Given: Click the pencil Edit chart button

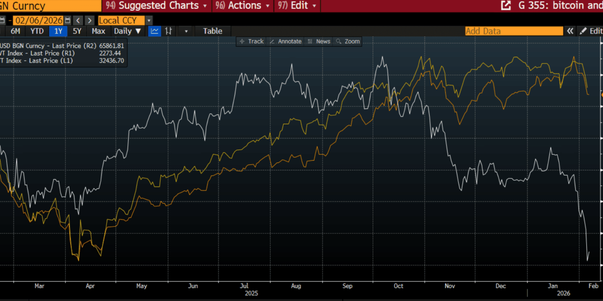Looking at the screenshot, I should click(590, 31).
